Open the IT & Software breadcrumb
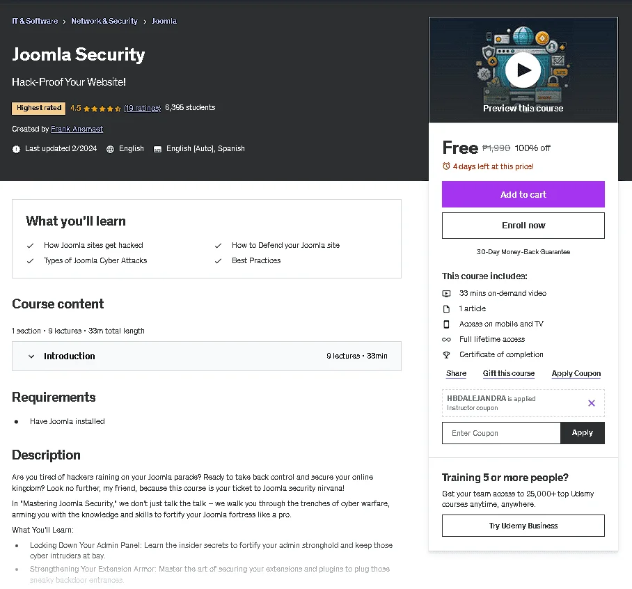This screenshot has height=589, width=632. (x=35, y=21)
